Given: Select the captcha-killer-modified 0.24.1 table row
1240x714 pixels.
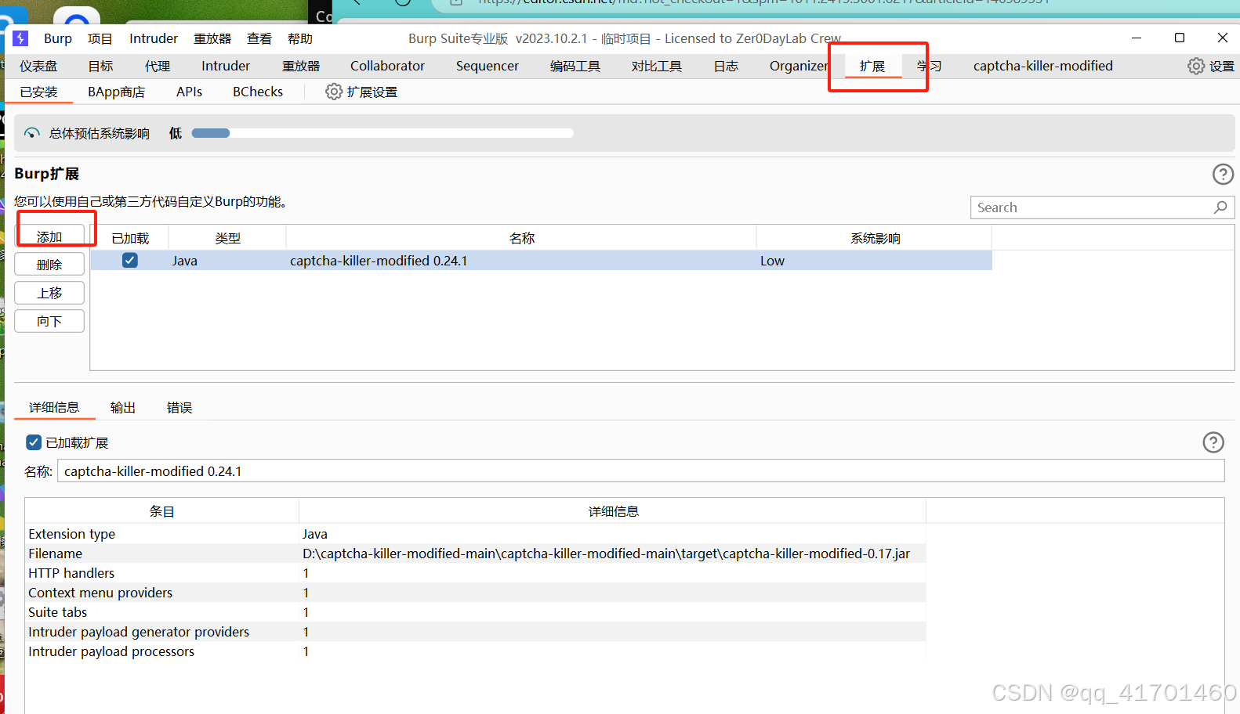Looking at the screenshot, I should click(x=542, y=261).
